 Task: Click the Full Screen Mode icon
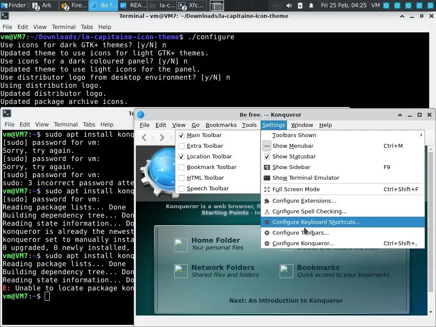pyautogui.click(x=267, y=189)
